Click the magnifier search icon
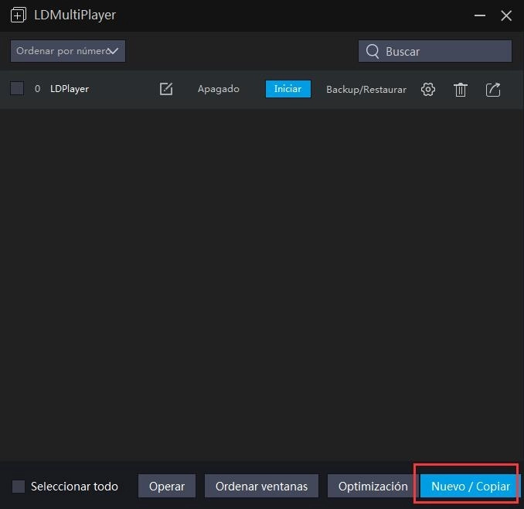The height and width of the screenshot is (509, 524). 373,52
